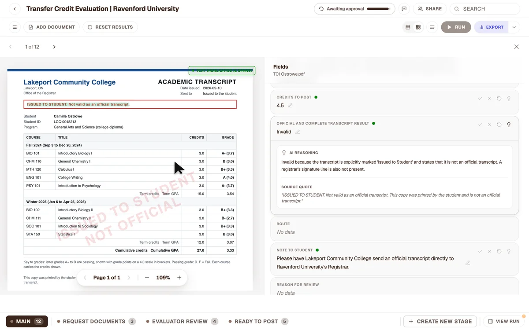Zoom out the transcript PDF
The image size is (529, 330).
pos(147,278)
